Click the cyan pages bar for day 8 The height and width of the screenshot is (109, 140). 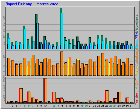(37, 36)
